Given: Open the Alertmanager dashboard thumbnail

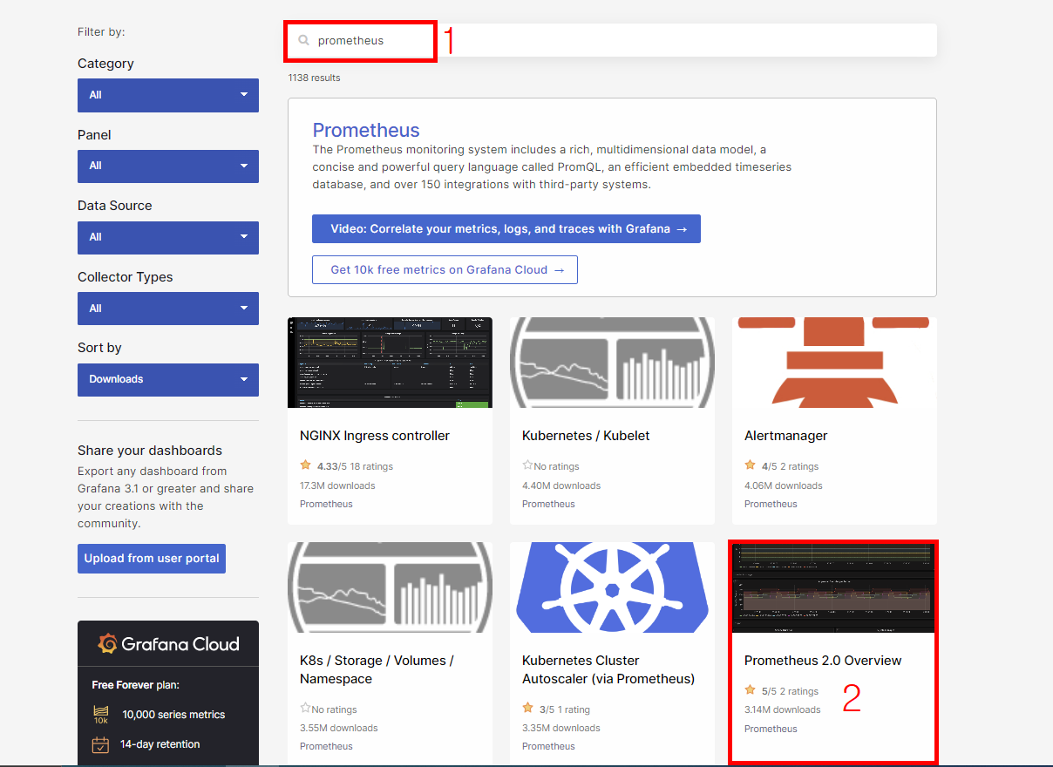Looking at the screenshot, I should (834, 363).
